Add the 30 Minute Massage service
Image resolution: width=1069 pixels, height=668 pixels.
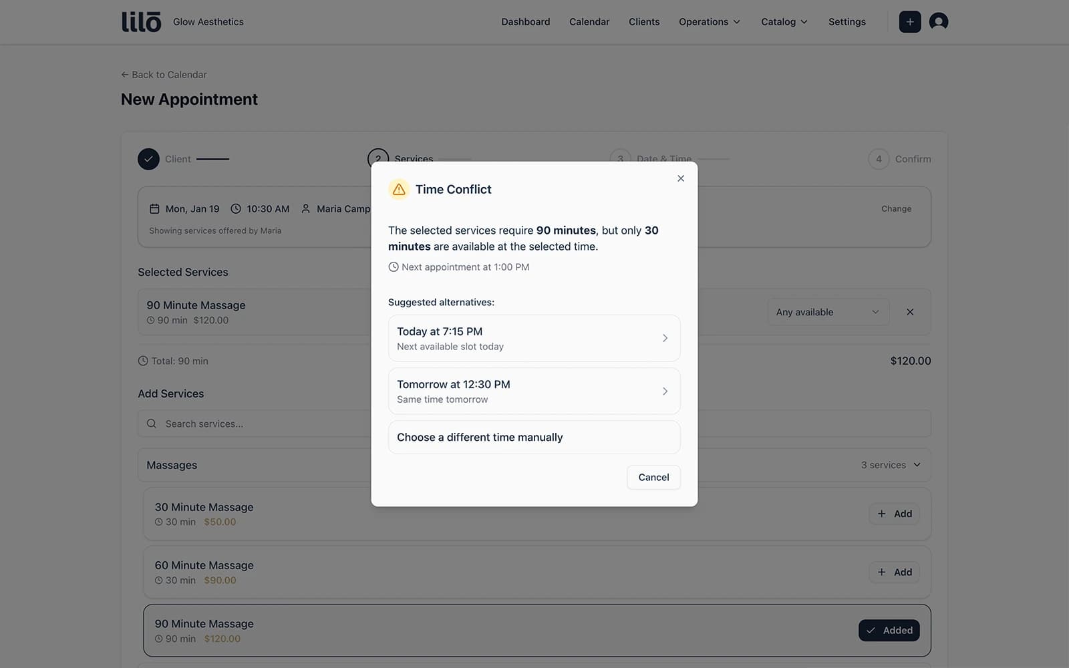pyautogui.click(x=894, y=514)
